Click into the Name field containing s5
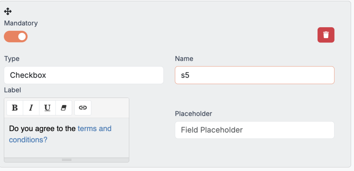The width and height of the screenshot is (354, 171). point(255,75)
